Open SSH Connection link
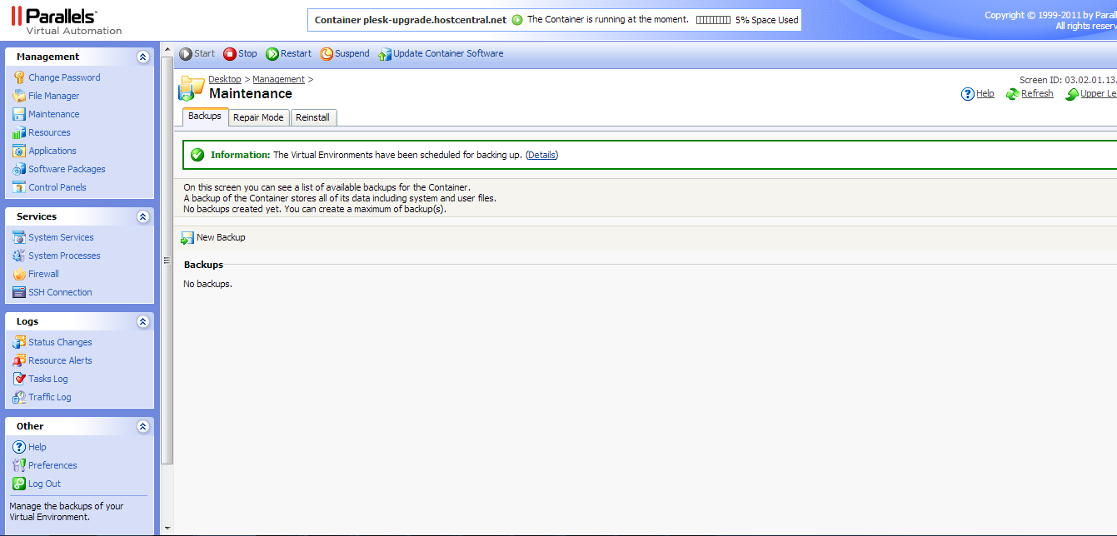The height and width of the screenshot is (536, 1117). click(60, 292)
